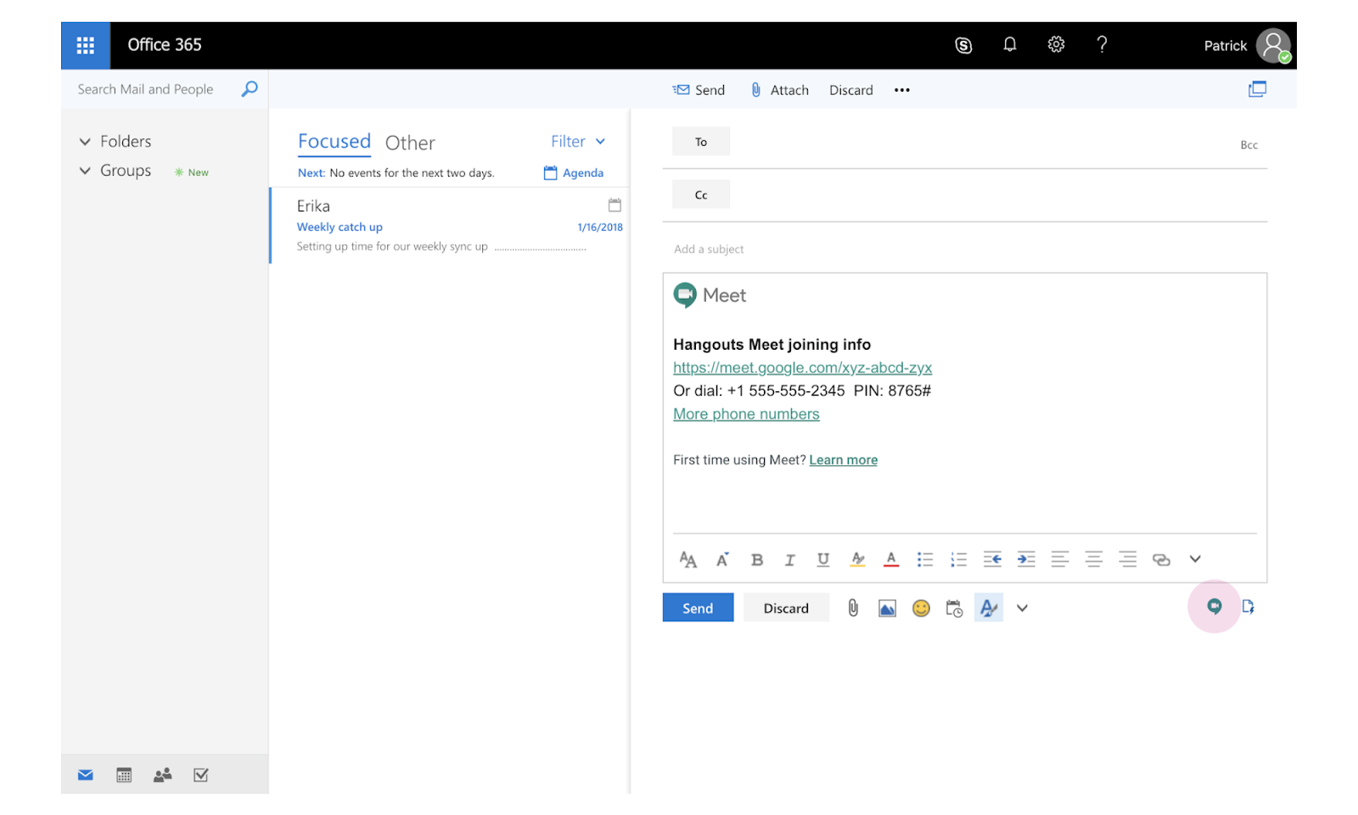This screenshot has width=1358, height=815.
Task: Click the New badge next to Groups
Action: (192, 172)
